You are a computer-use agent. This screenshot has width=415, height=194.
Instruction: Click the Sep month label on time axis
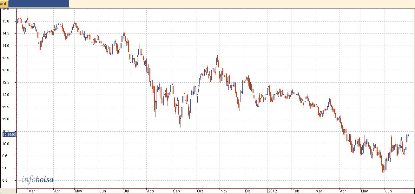(x=176, y=191)
